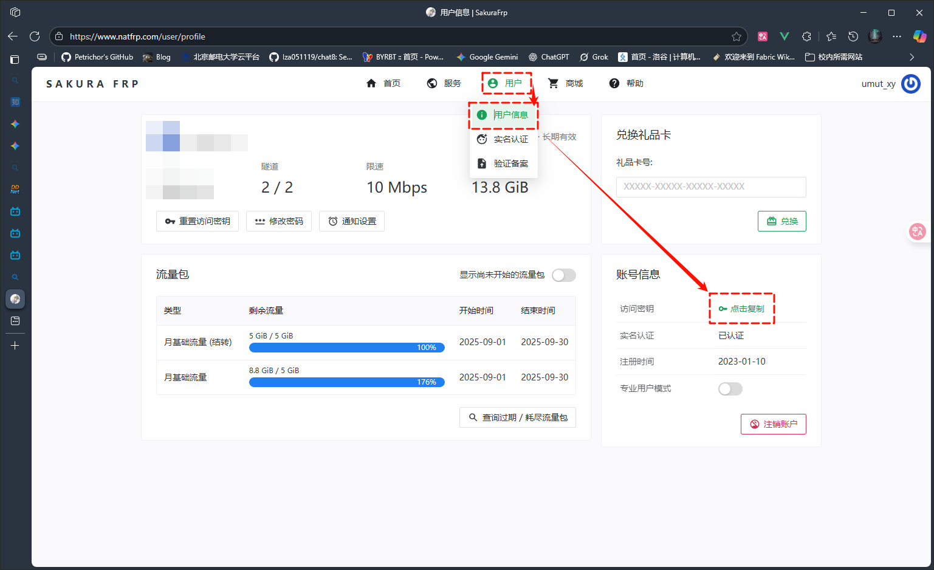The image size is (934, 570).
Task: Click the 10 Mbps speed limit value
Action: point(397,187)
